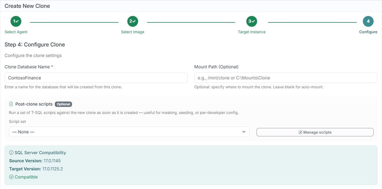Click the Target Version 17.0.1125.2 text
Image resolution: width=382 pixels, height=189 pixels.
pos(36,169)
